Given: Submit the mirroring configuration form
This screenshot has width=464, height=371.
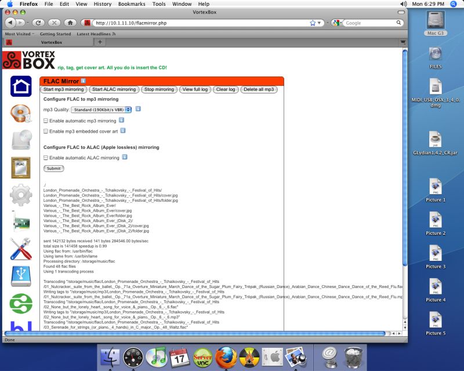Looking at the screenshot, I should 53,168.
